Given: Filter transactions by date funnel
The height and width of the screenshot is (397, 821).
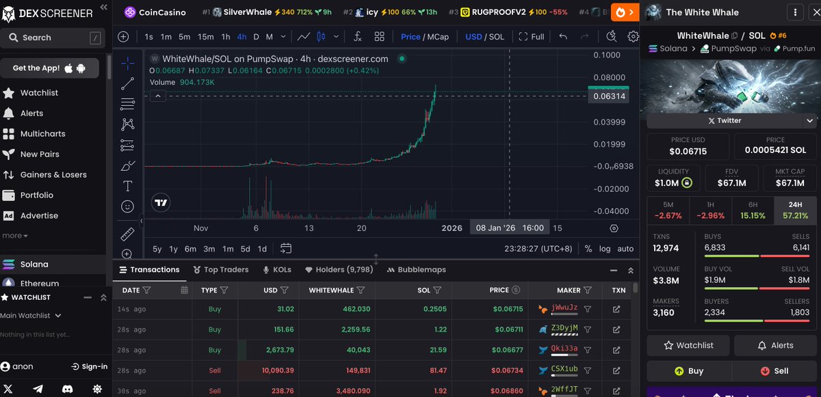Looking at the screenshot, I should tap(147, 290).
